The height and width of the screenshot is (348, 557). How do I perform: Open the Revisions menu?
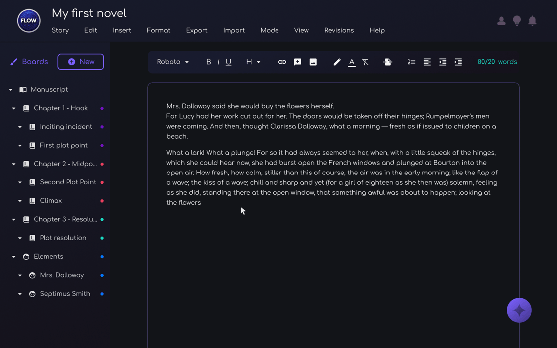coord(339,30)
